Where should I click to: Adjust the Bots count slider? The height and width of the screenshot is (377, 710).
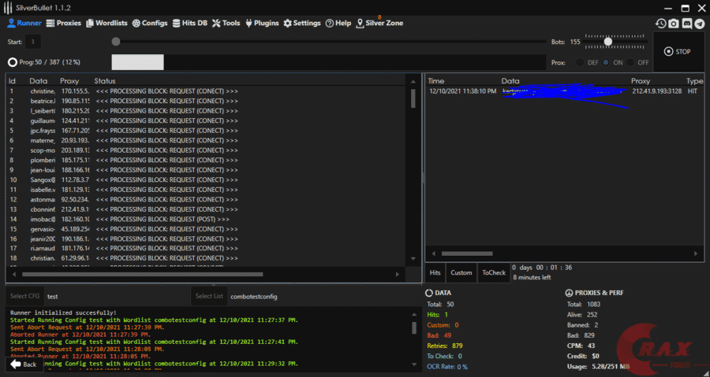pos(608,42)
